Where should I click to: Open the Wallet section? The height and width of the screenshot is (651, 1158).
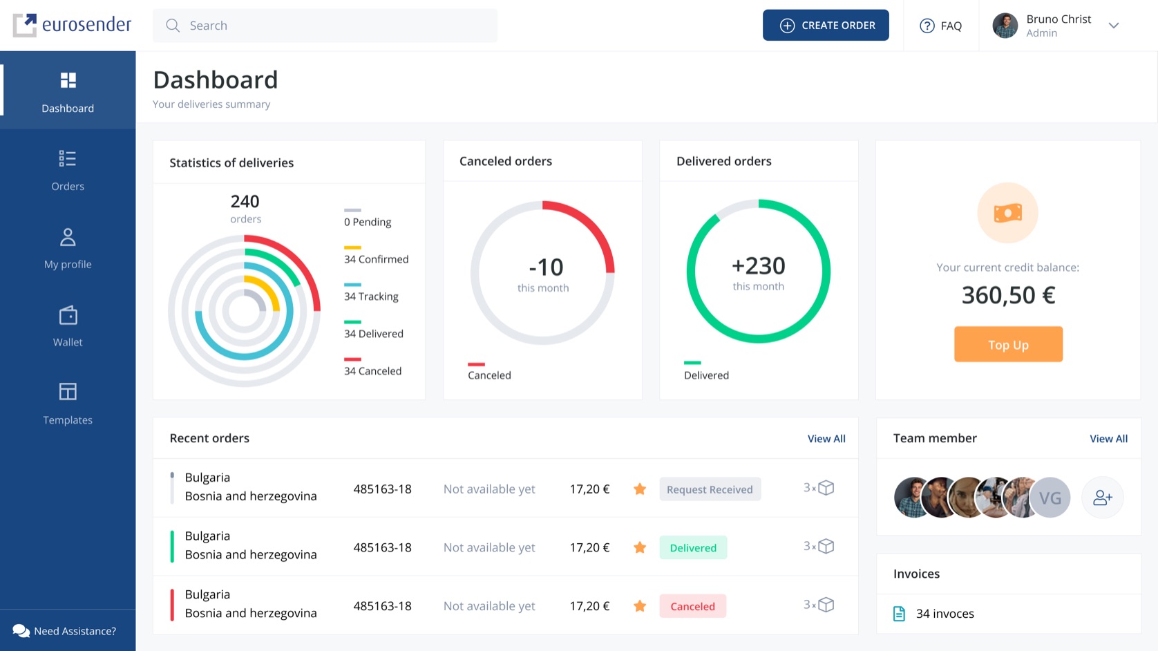(x=68, y=326)
